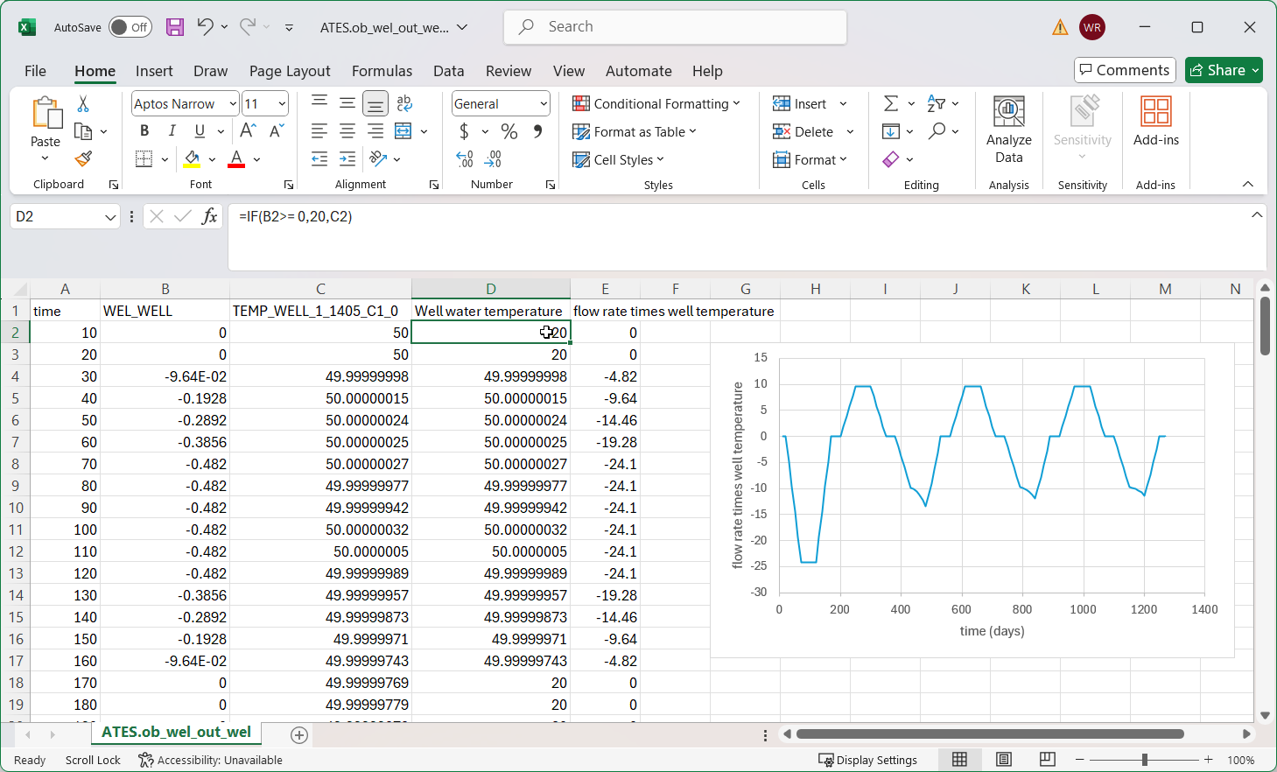This screenshot has width=1277, height=772.
Task: Open the Name Box dropdown
Action: [x=110, y=216]
